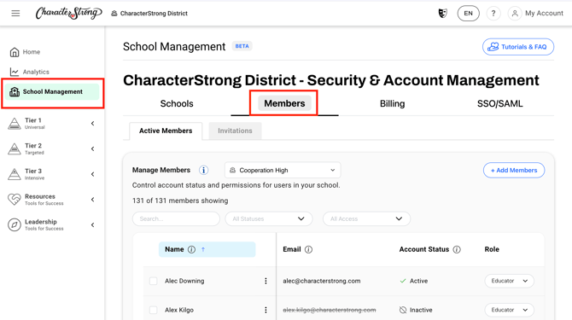Viewport: 572px width, 320px height.
Task: Click the struck-through alex.kilgo email cell
Action: 330,310
